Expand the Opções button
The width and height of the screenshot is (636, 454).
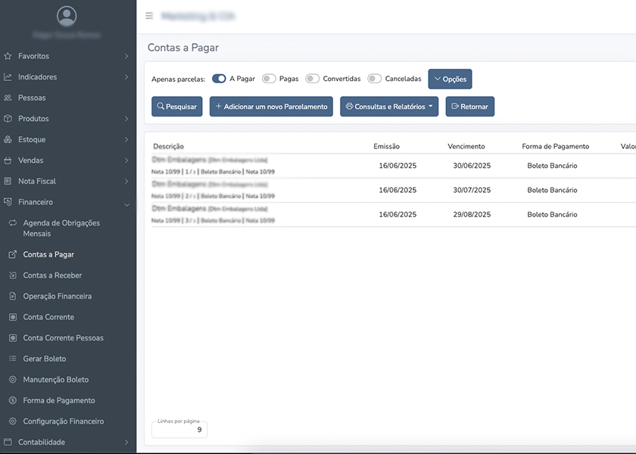[x=450, y=79]
